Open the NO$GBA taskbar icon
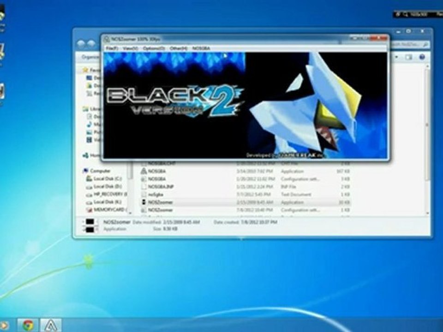 tap(51, 326)
